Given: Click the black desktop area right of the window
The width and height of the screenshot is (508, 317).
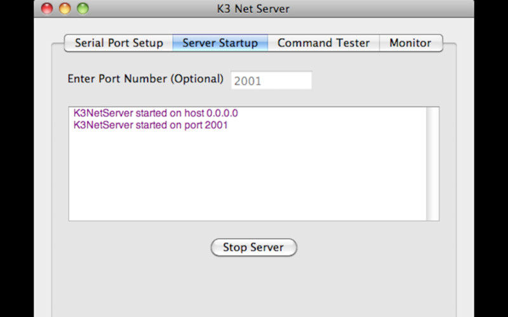Looking at the screenshot, I should pyautogui.click(x=491, y=158).
